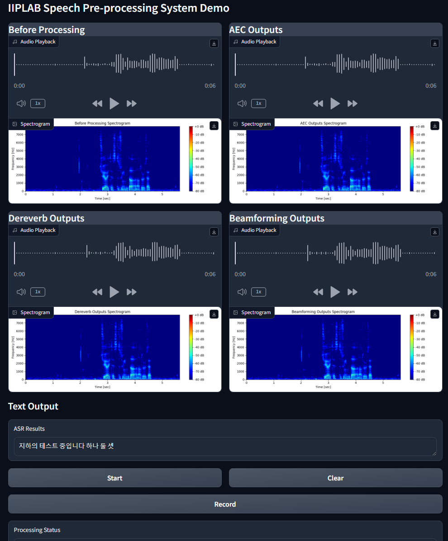The height and width of the screenshot is (541, 448).
Task: Change Before Processing playback speed 1x
Action: click(x=38, y=103)
